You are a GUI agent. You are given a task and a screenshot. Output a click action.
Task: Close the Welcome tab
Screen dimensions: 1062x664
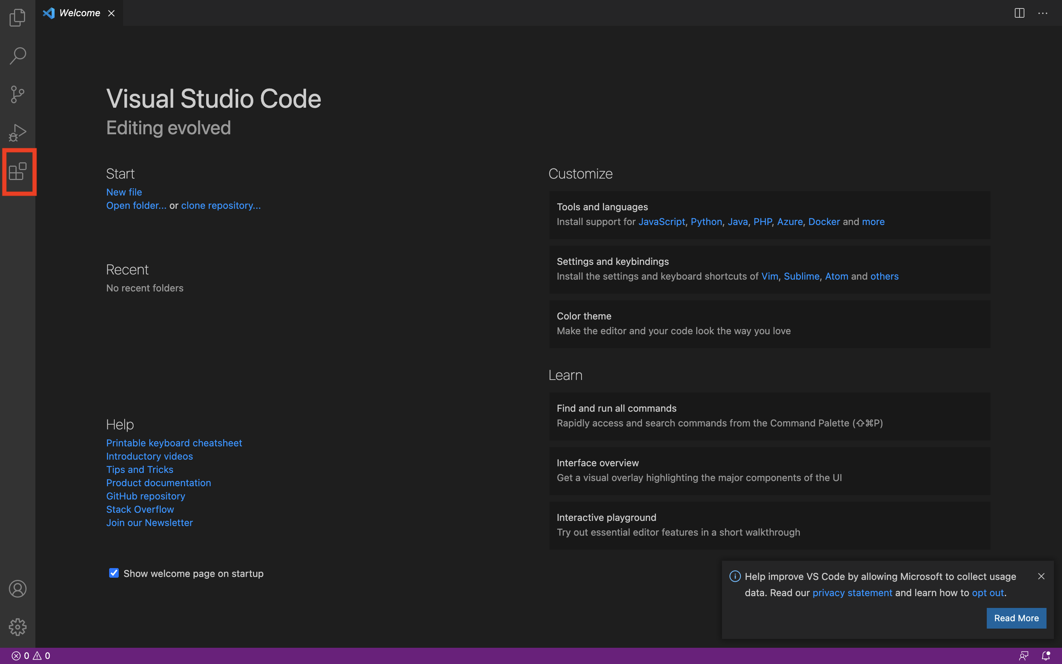tap(111, 13)
